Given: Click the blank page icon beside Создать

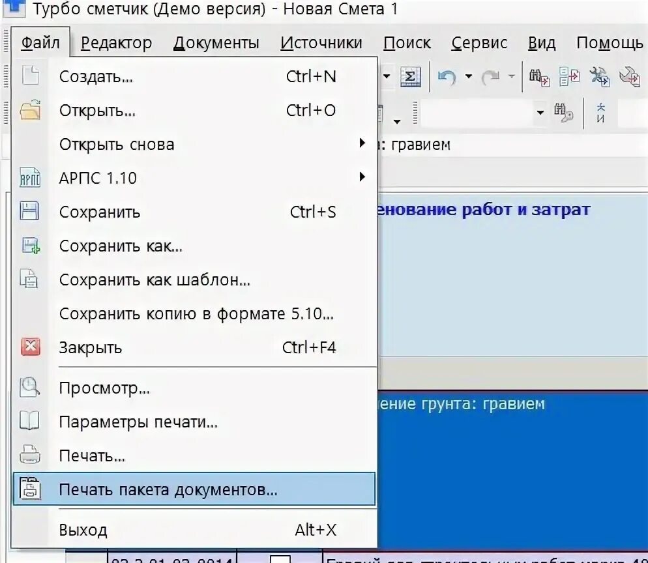Looking at the screenshot, I should [x=30, y=76].
